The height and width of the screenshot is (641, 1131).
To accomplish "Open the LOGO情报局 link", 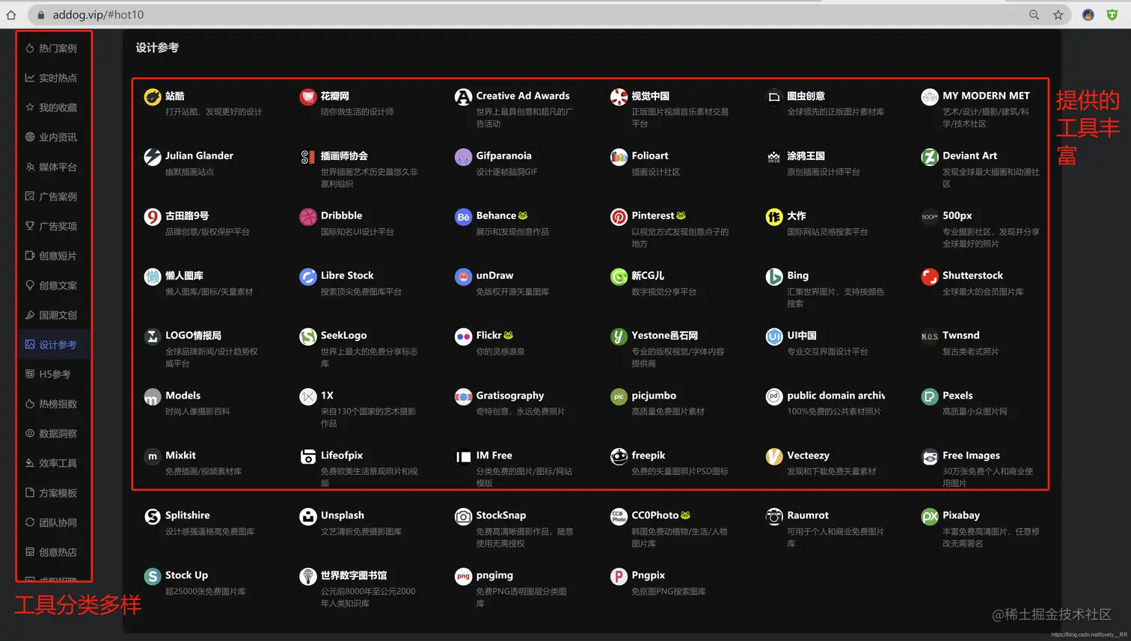I will [x=193, y=335].
